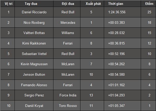Select the Daniel Ricciardo driver cell
The width and height of the screenshot is (156, 111).
(x=34, y=12)
